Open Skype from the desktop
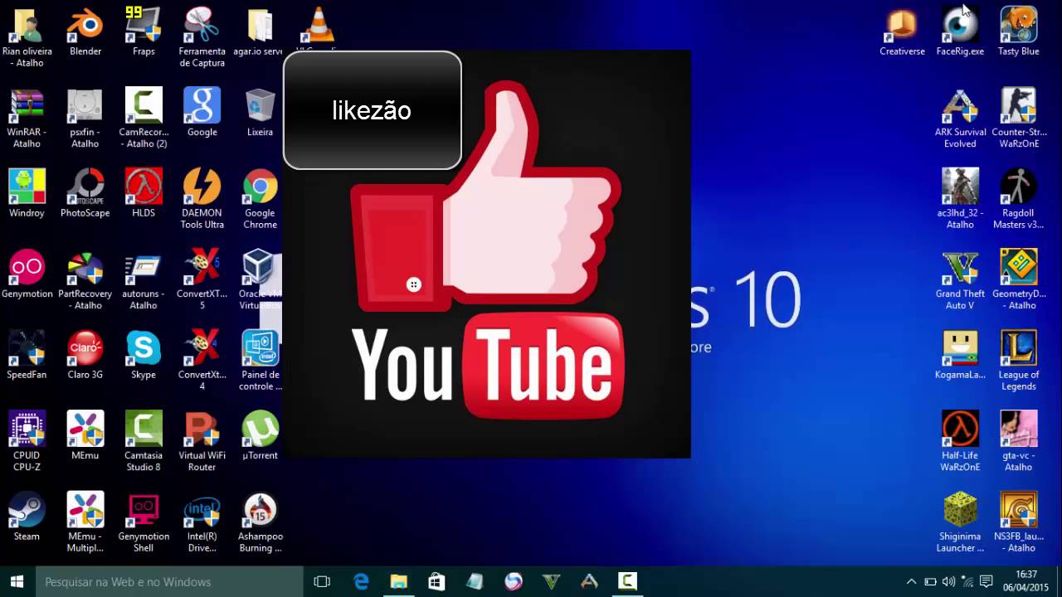The image size is (1062, 597). coord(144,355)
